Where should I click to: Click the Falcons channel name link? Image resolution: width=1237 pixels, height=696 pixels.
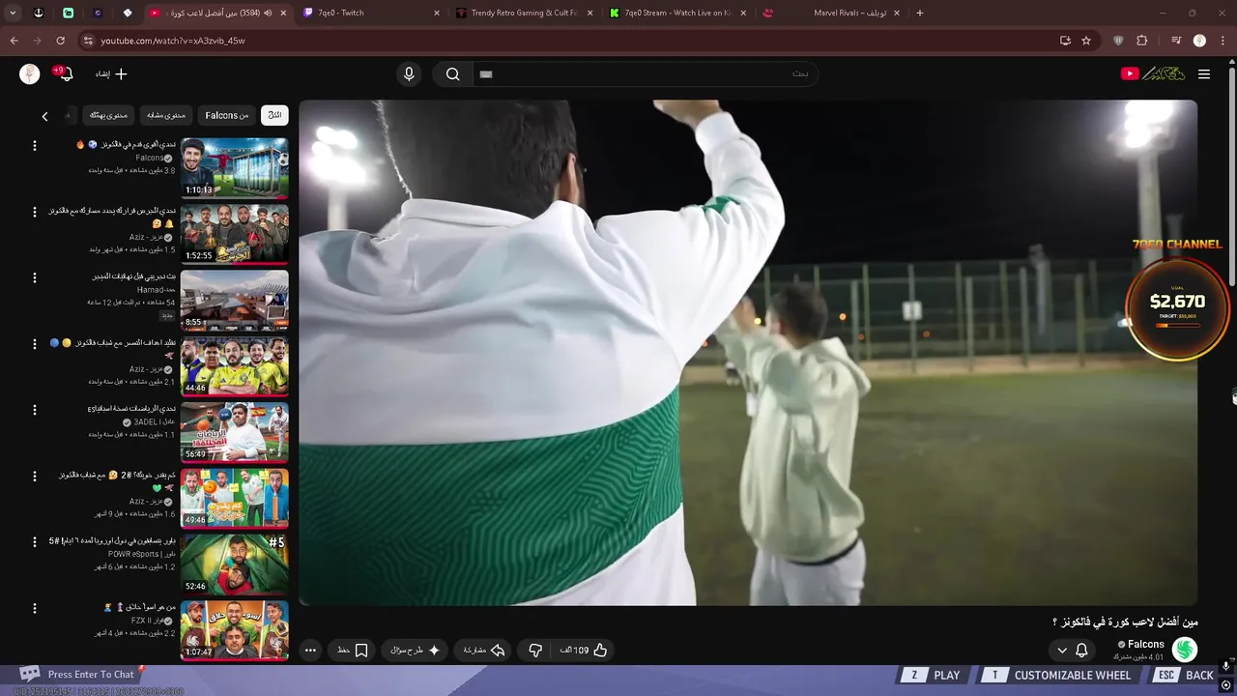1145,644
